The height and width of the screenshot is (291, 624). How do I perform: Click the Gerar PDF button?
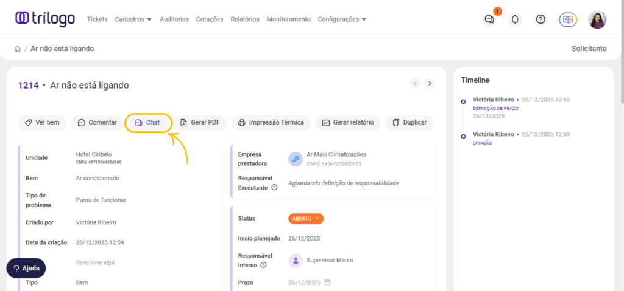tap(200, 123)
